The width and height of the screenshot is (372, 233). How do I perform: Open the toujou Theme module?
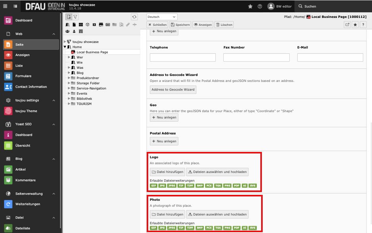[31, 111]
